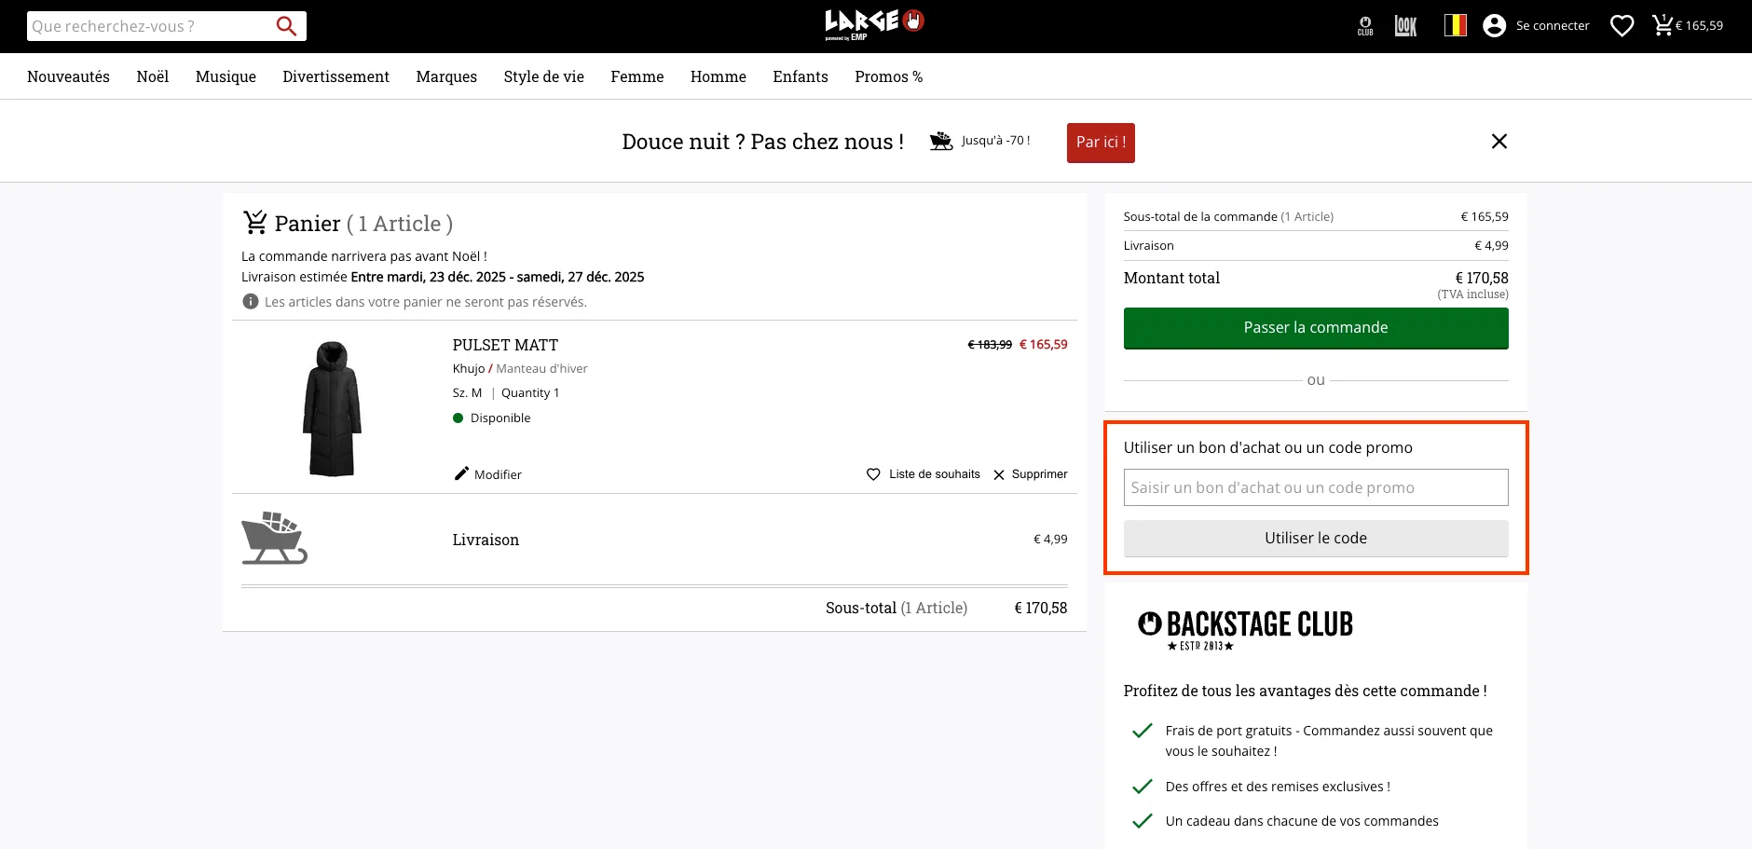Viewport: 1752px width, 849px height.
Task: Click the search magnifier icon
Action: (286, 25)
